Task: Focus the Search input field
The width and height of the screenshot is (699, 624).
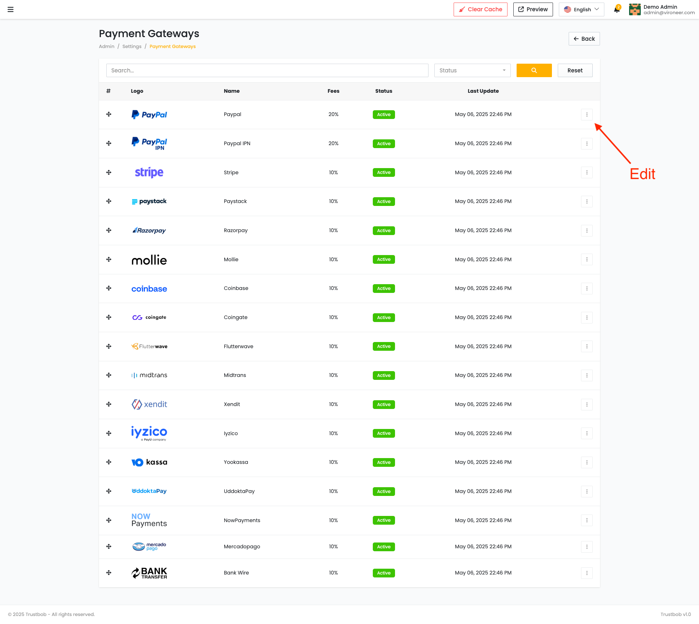Action: (x=267, y=71)
